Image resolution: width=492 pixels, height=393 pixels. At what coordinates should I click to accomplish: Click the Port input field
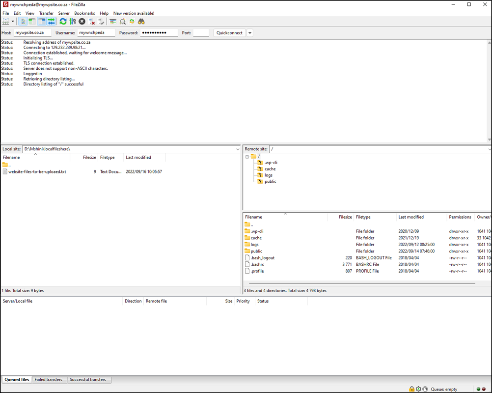click(x=201, y=33)
